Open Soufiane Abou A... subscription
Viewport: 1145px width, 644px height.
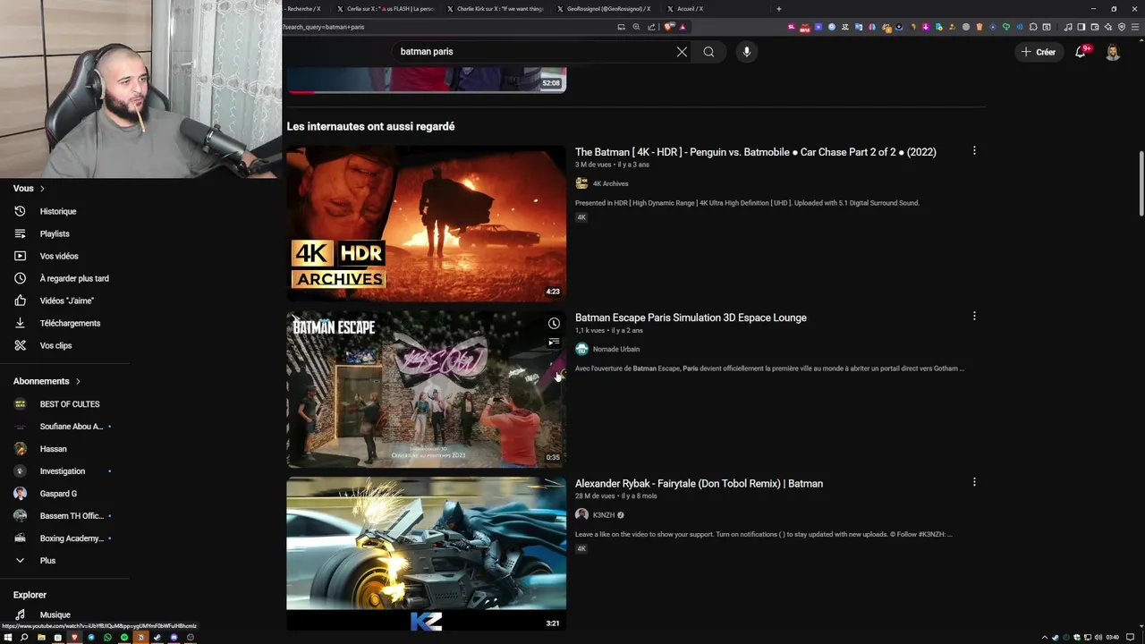click(71, 427)
